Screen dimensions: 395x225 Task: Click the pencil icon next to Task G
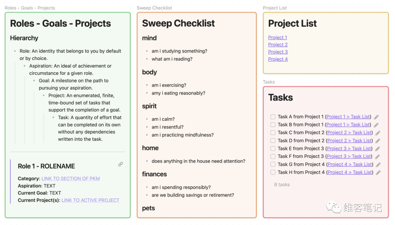pos(378,165)
